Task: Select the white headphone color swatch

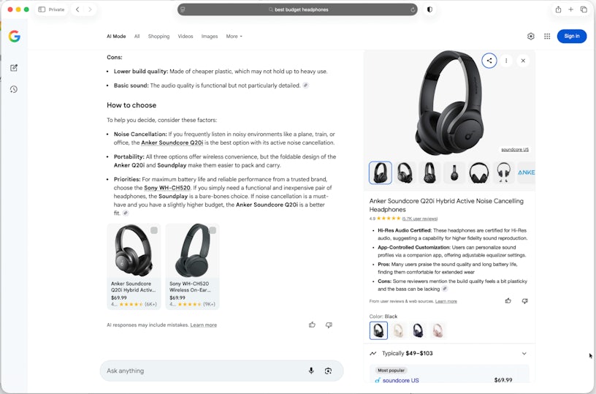Action: [x=398, y=330]
